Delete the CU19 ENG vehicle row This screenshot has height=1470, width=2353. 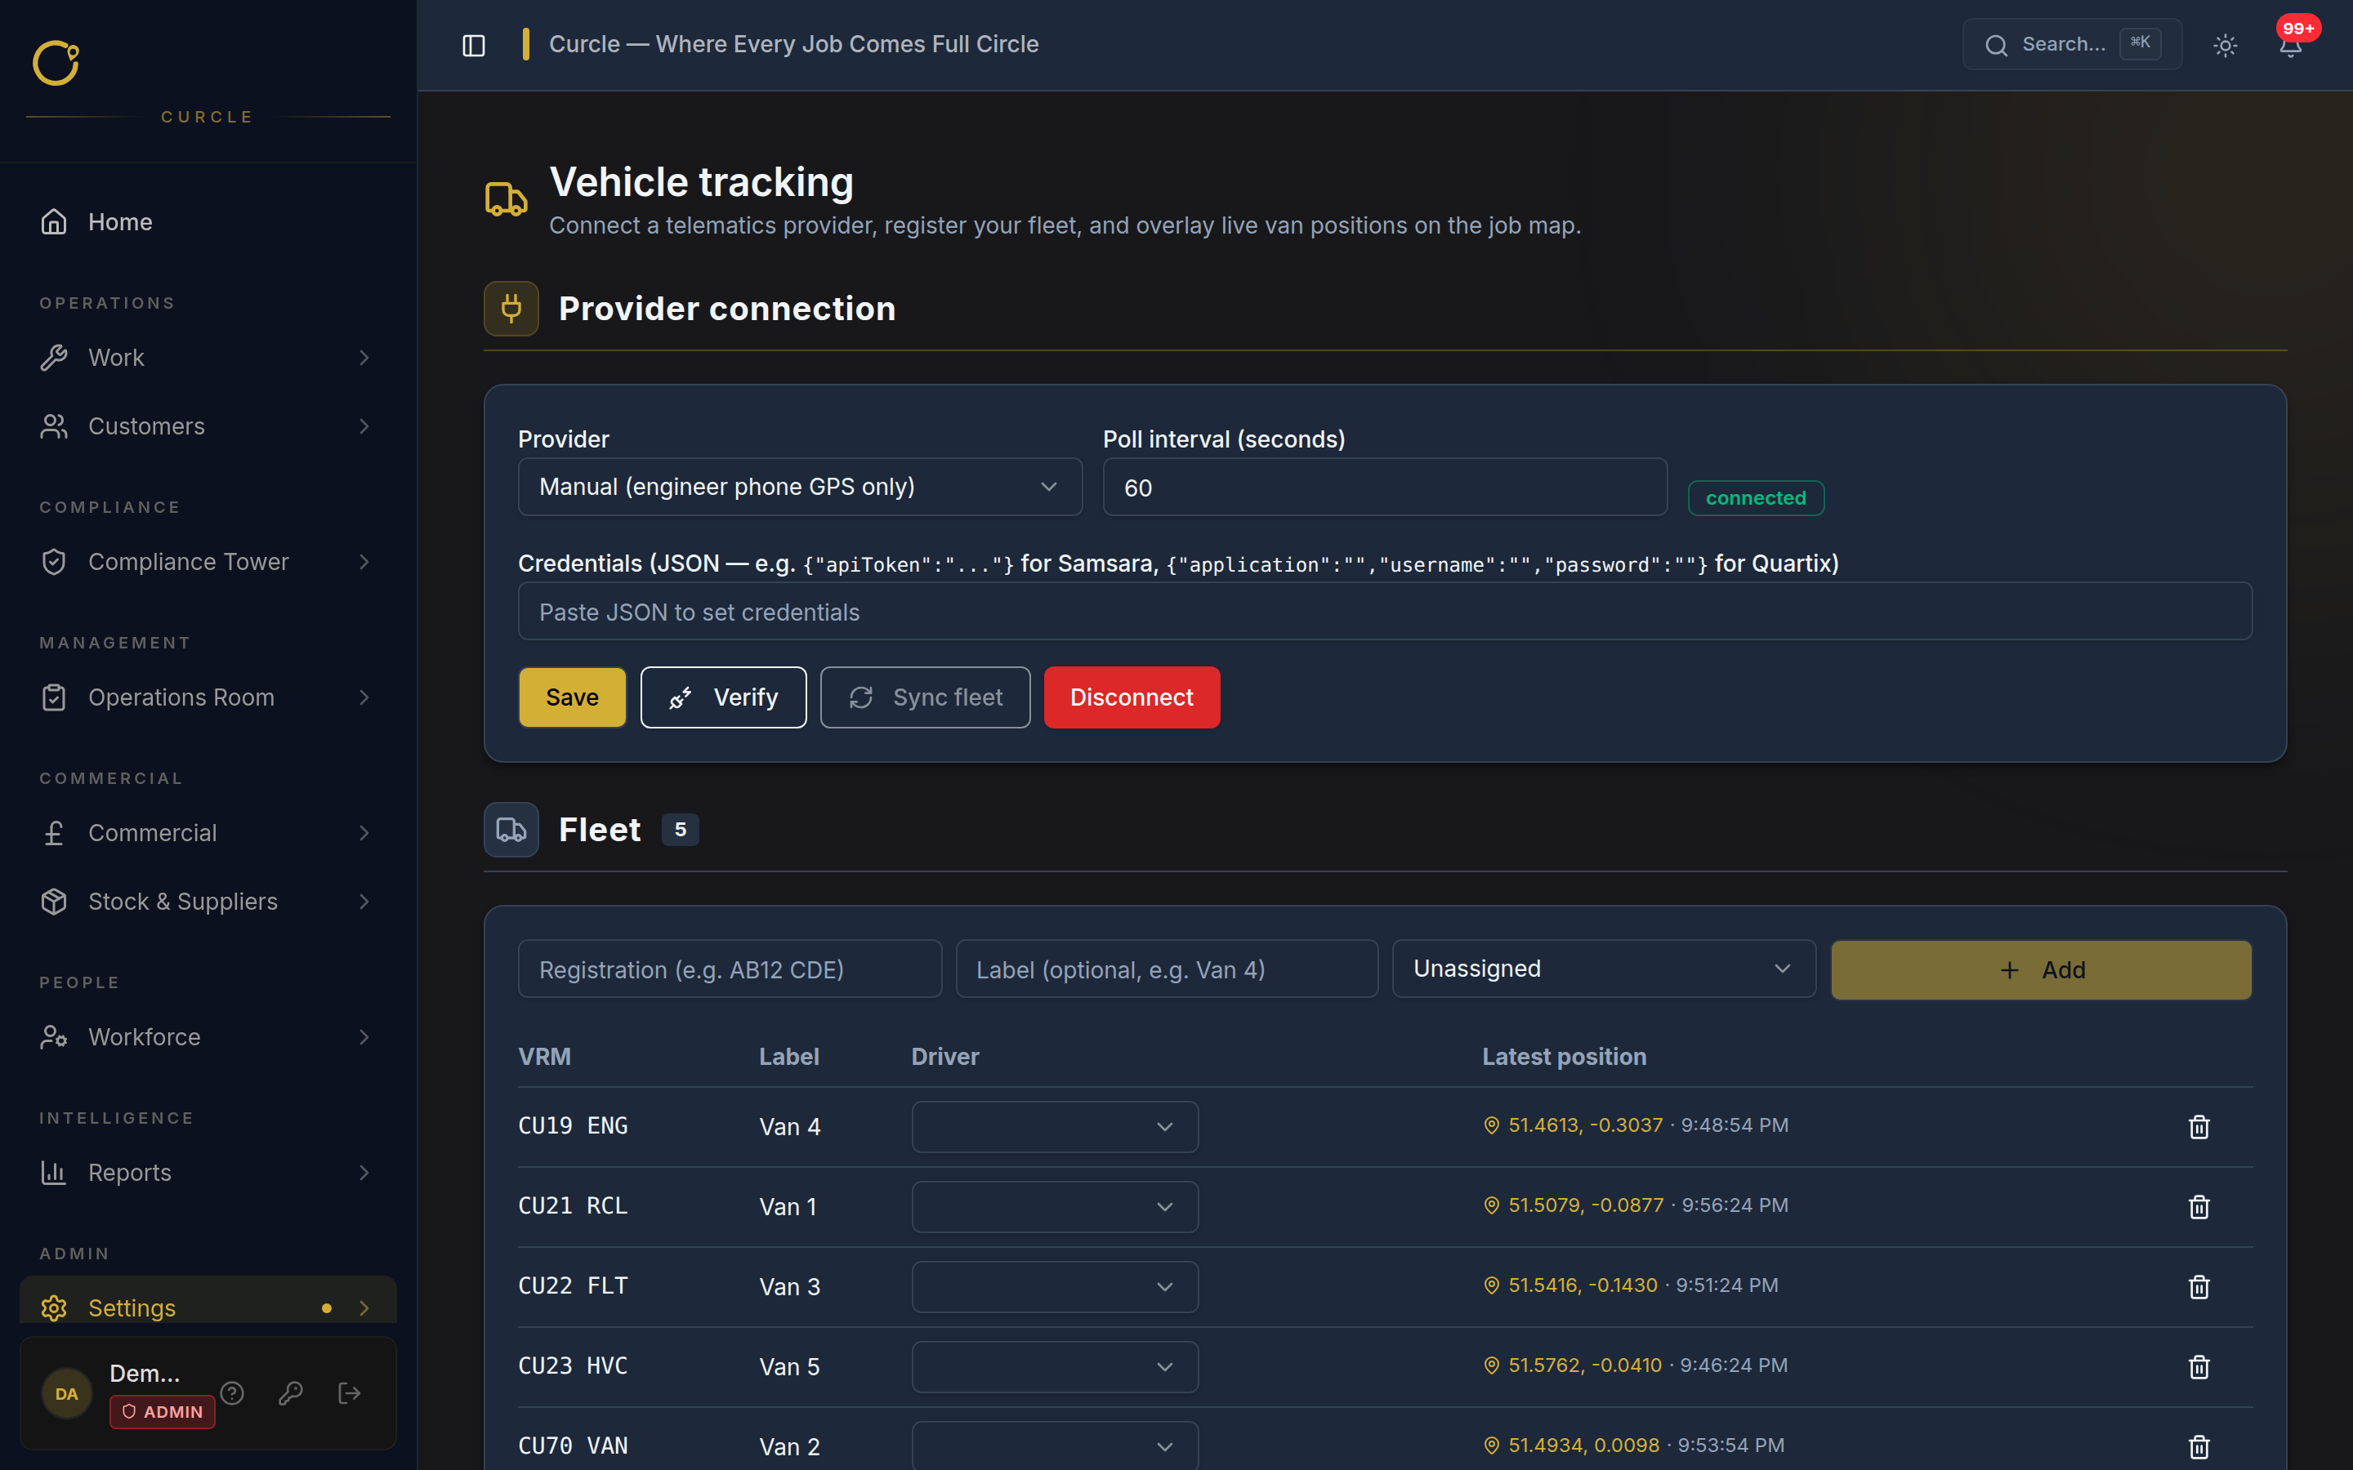pos(2199,1127)
